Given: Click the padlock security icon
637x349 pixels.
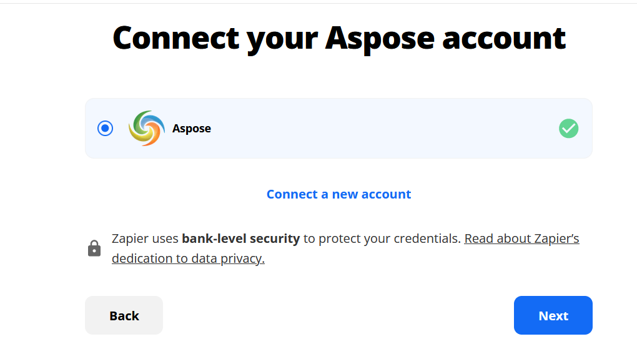Looking at the screenshot, I should (x=94, y=248).
